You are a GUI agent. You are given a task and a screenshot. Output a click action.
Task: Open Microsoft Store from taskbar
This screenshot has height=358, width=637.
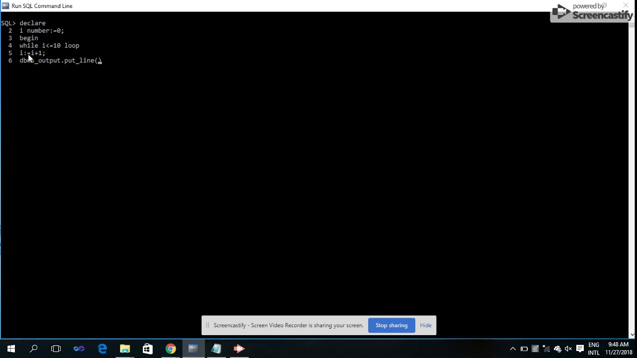tap(148, 349)
